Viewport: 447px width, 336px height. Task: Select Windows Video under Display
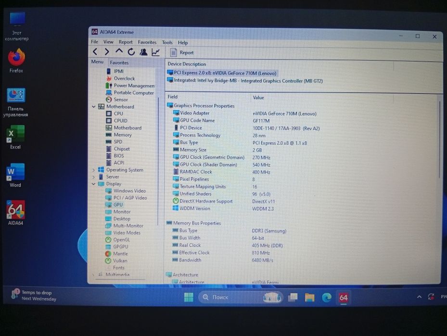(126, 191)
